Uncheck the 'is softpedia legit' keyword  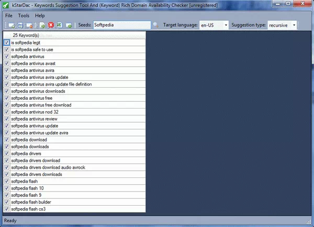[6, 42]
